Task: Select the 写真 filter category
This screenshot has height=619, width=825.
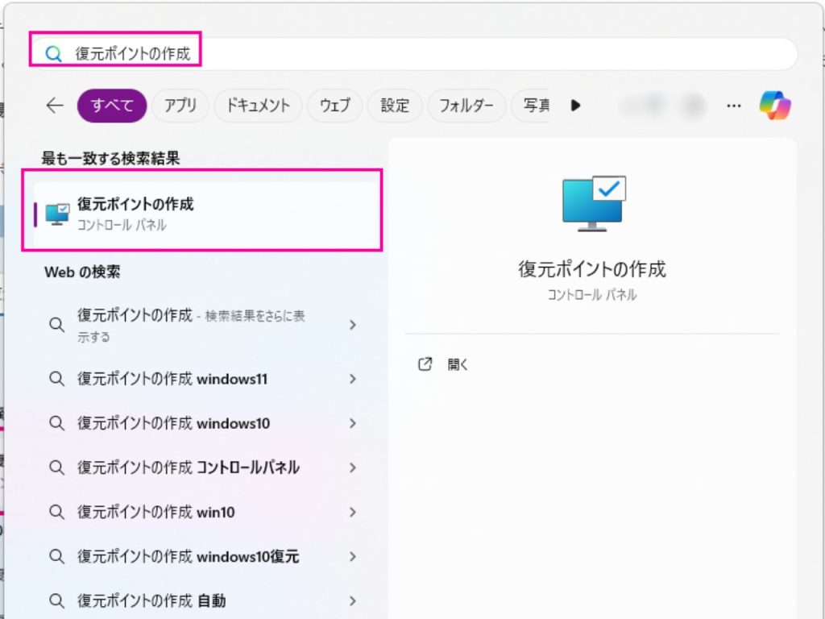Action: 536,105
